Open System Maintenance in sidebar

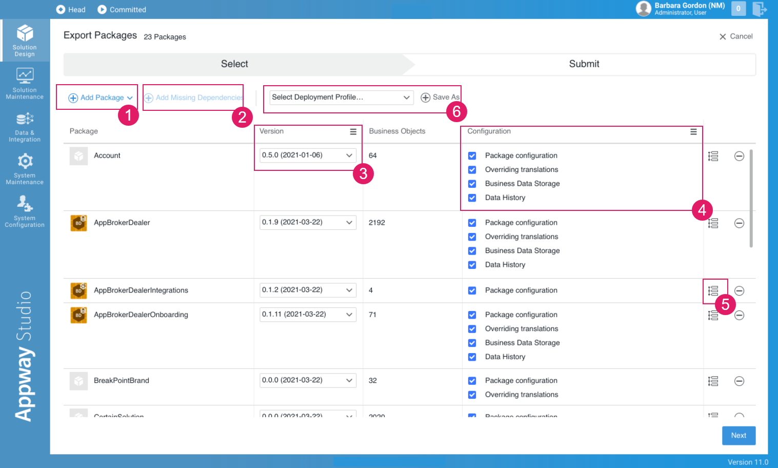pos(25,169)
